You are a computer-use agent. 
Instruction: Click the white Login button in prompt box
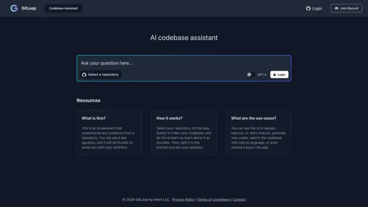[279, 75]
